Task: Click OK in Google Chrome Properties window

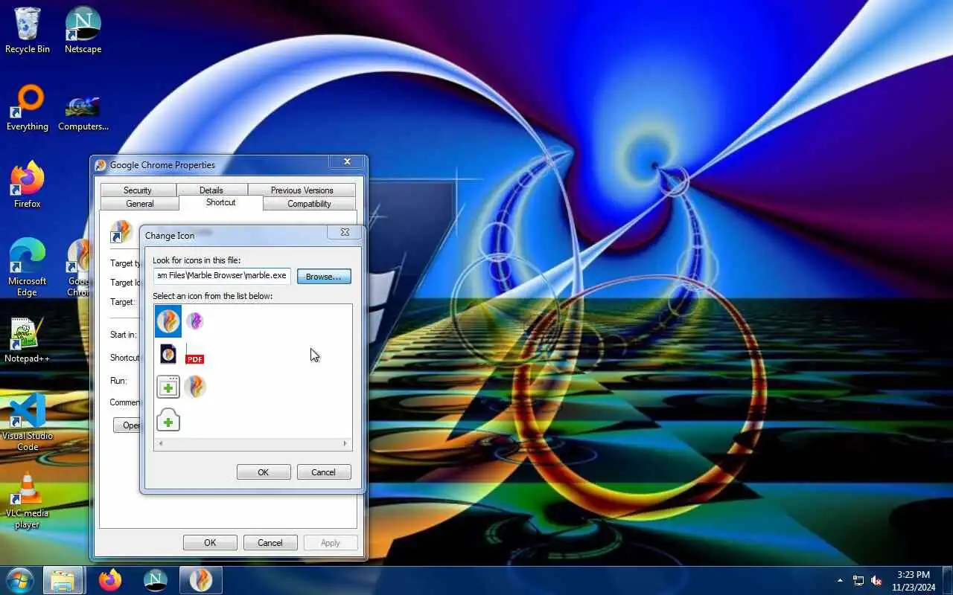Action: [x=210, y=543]
